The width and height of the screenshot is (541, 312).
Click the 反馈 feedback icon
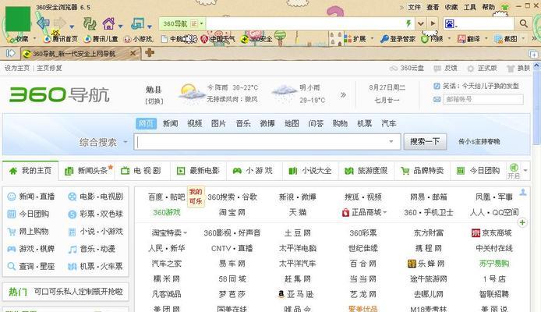coord(437,69)
